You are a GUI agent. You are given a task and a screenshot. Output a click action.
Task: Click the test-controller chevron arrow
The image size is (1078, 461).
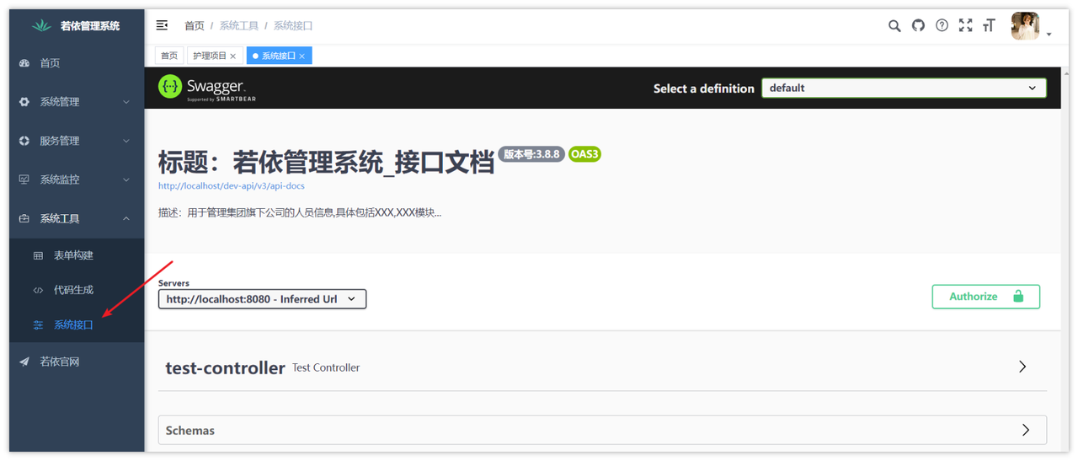pos(1022,367)
